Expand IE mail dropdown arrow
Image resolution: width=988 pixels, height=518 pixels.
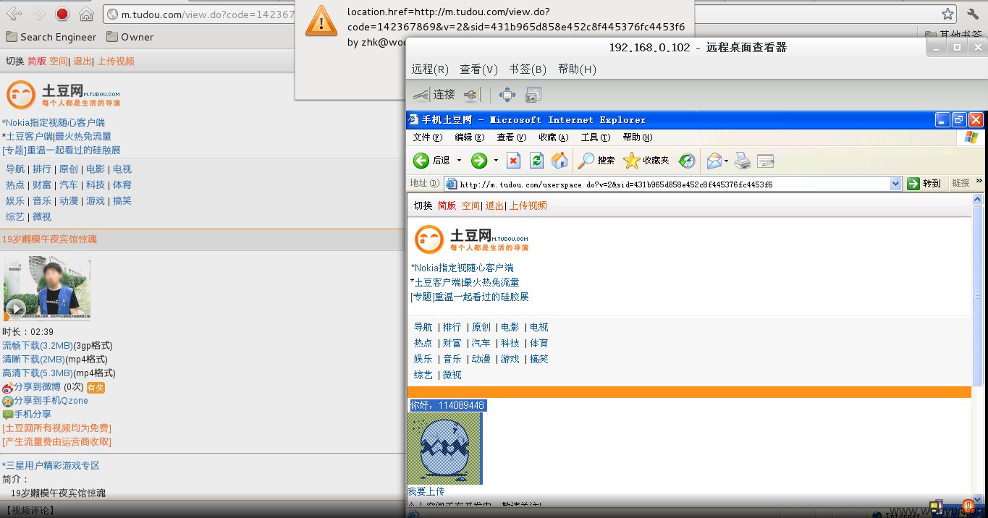click(727, 161)
